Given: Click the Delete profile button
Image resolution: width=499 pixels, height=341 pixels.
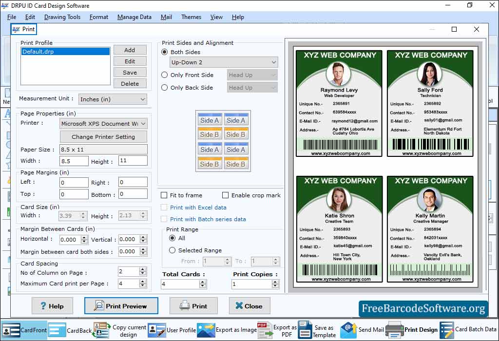Looking at the screenshot, I should (x=130, y=84).
